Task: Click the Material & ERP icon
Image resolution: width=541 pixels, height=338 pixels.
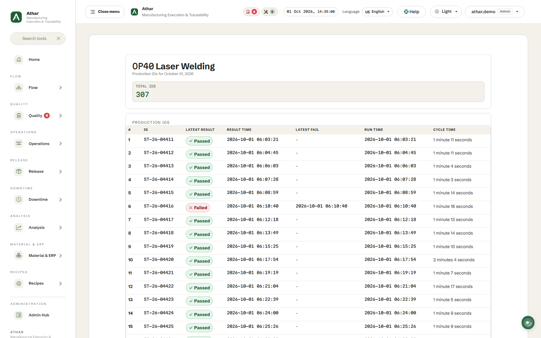Action: click(19, 256)
